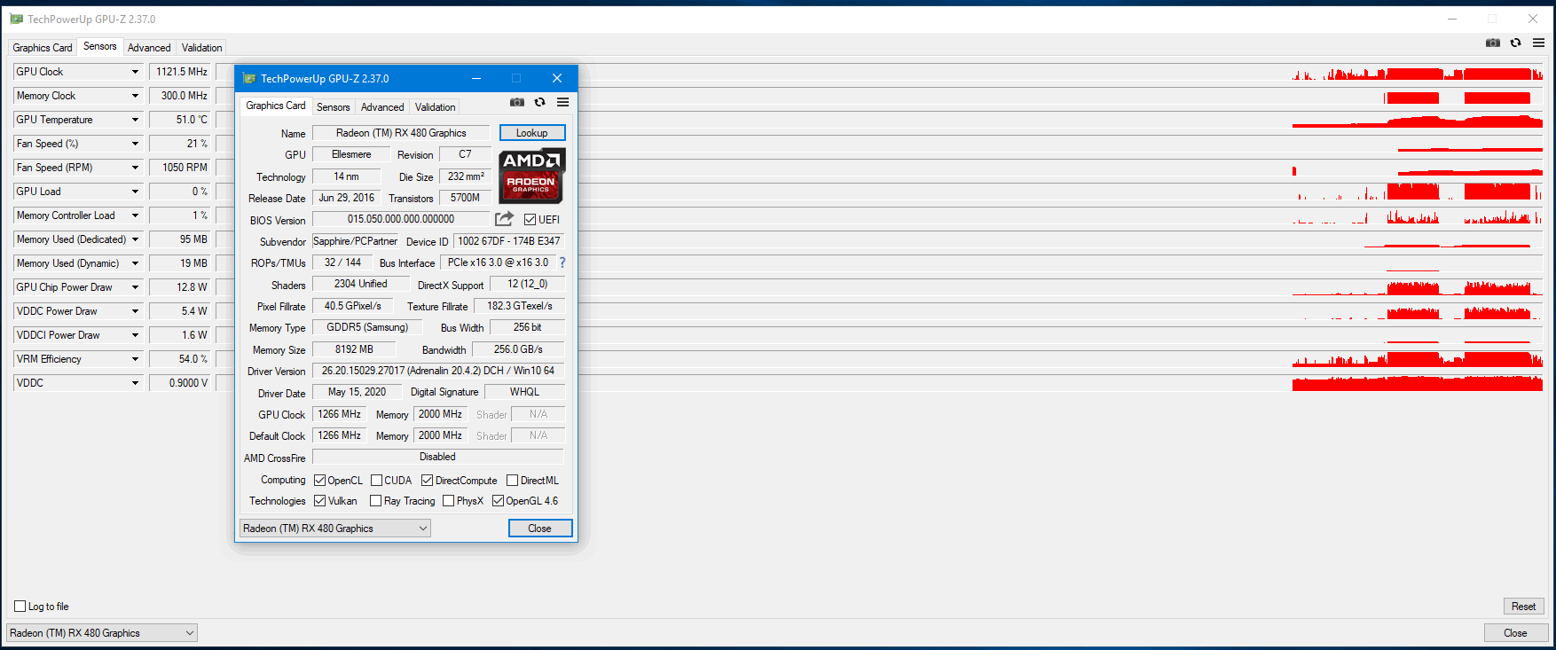The image size is (1556, 650).
Task: Open the VDDC sensor dropdown
Action: [x=135, y=383]
